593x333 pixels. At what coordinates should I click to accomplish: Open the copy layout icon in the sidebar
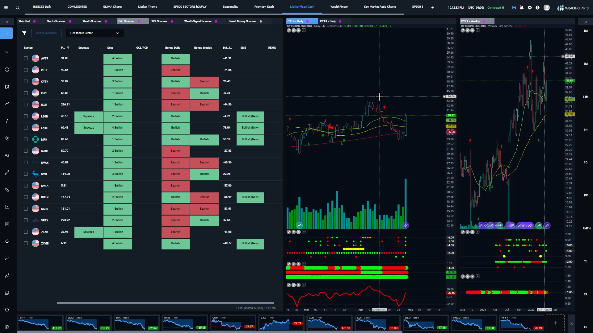pyautogui.click(x=7, y=293)
